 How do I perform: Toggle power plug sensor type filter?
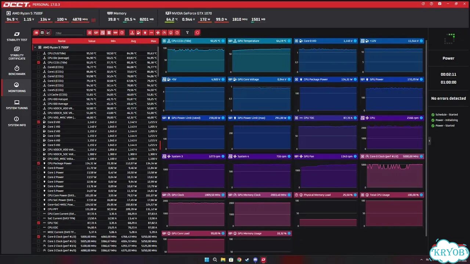pos(145,33)
